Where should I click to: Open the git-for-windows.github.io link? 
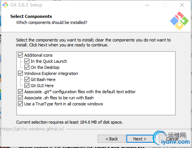point(33,129)
